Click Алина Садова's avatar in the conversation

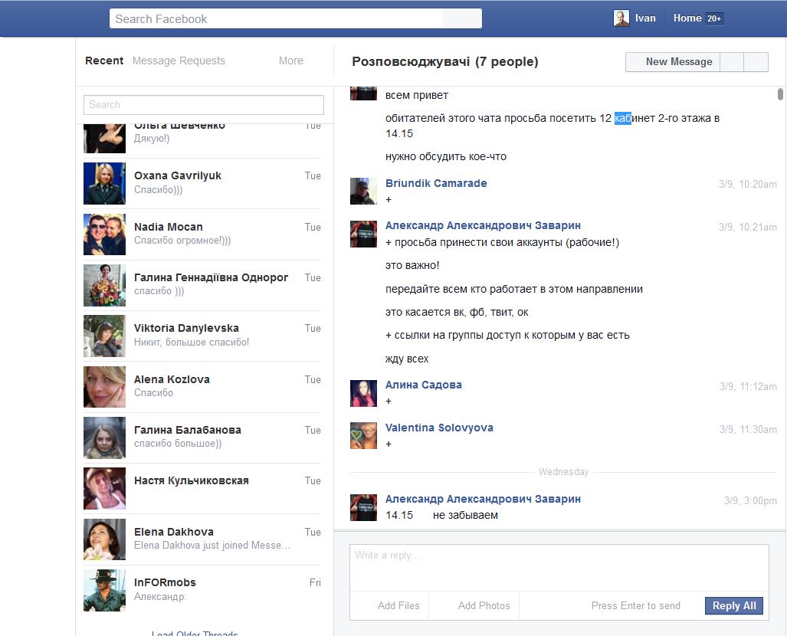point(363,393)
